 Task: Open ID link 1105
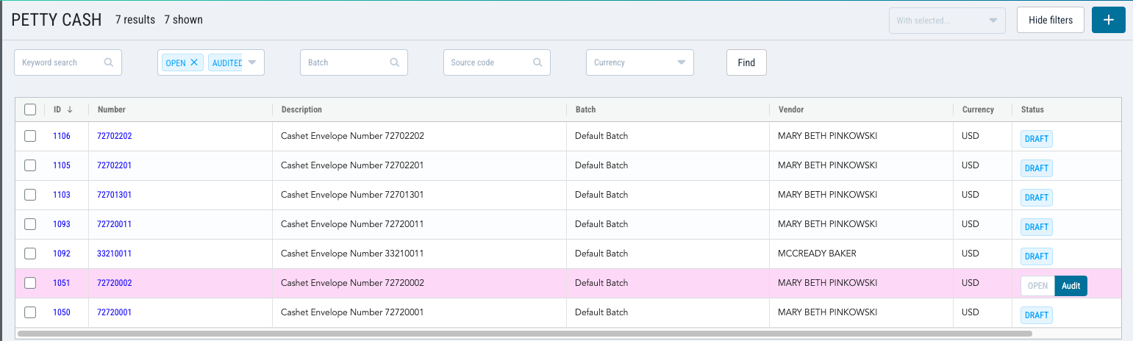click(62, 165)
